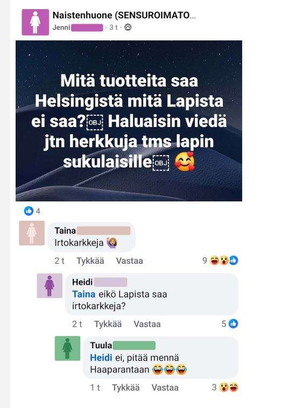289x408 pixels.
Task: Open the Naistenhuone group avatar icon
Action: 35,22
